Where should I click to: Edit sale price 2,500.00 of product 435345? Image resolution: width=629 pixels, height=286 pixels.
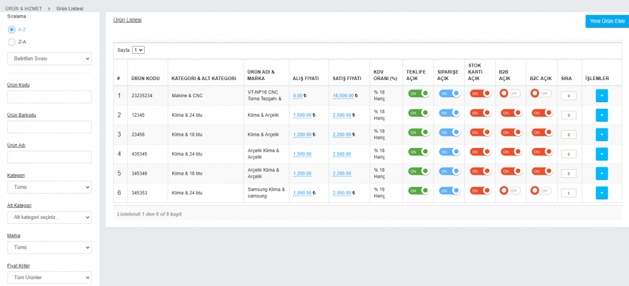pyautogui.click(x=342, y=154)
